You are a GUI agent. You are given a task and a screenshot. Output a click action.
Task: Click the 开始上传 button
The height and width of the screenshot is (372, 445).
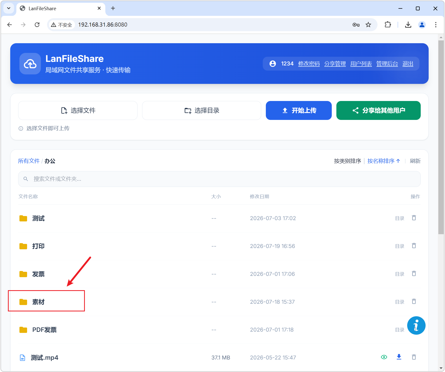coord(299,110)
